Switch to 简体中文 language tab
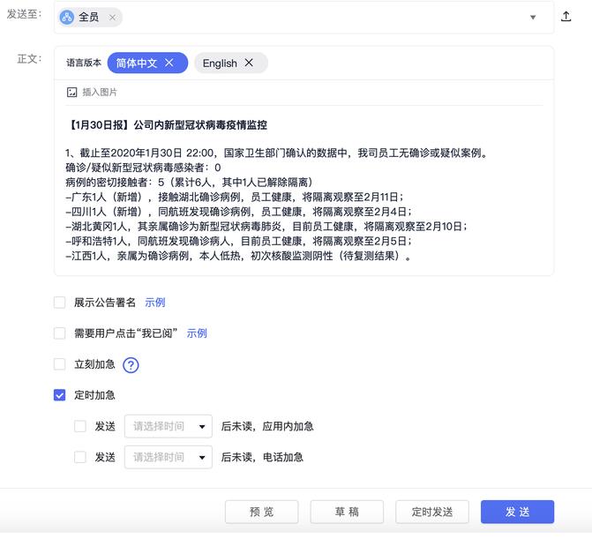 (x=139, y=63)
